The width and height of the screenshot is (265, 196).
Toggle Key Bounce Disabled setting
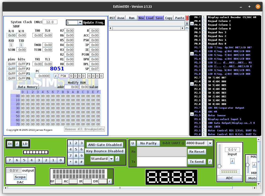click(x=105, y=151)
